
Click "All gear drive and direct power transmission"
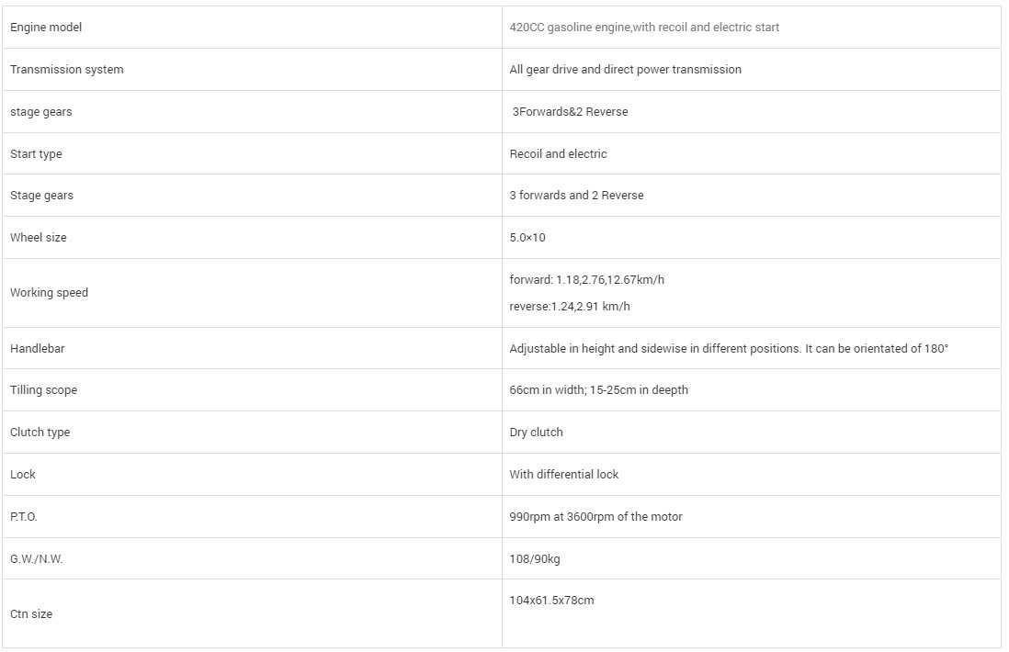625,70
